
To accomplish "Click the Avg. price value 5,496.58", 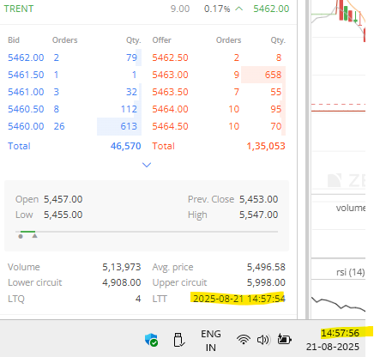I will click(x=266, y=267).
